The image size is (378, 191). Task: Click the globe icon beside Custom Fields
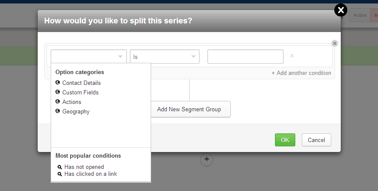pos(58,92)
